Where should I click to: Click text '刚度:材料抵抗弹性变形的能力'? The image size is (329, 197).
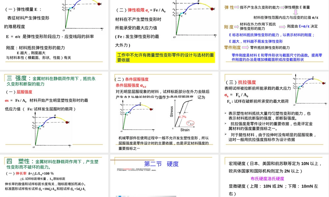[36, 48]
